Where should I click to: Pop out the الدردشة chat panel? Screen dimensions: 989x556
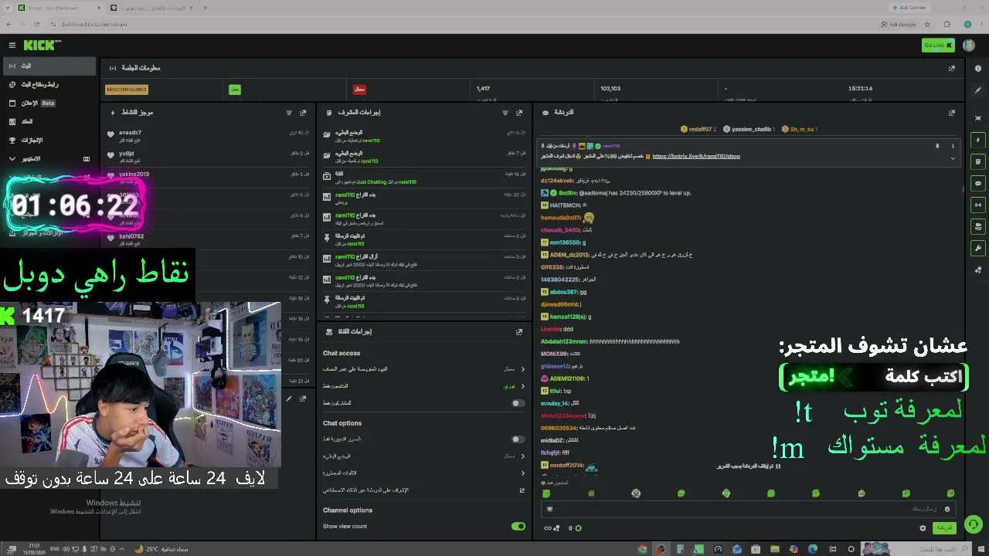point(952,113)
